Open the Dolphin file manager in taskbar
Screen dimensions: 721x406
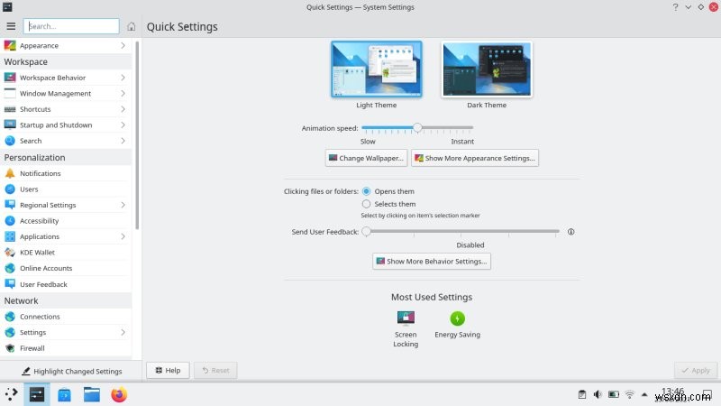click(92, 394)
